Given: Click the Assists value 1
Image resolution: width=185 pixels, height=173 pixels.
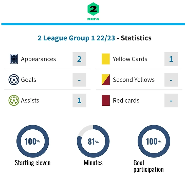Looking at the screenshot, I should tap(79, 101).
